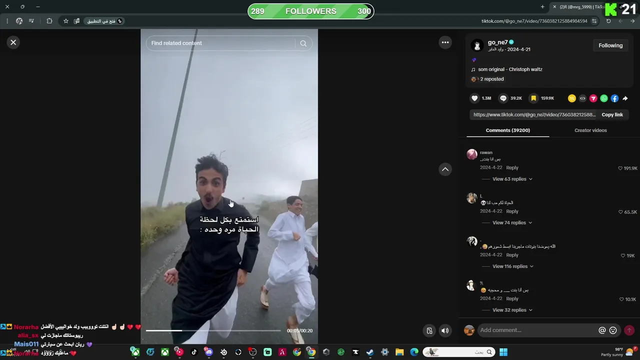Image resolution: width=640 pixels, height=360 pixels.
Task: Select the '(2)R (@mrg_5999) | TikTok' browser tab
Action: click(581, 6)
